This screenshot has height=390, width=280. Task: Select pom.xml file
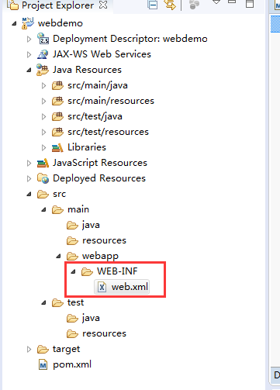pos(72,364)
